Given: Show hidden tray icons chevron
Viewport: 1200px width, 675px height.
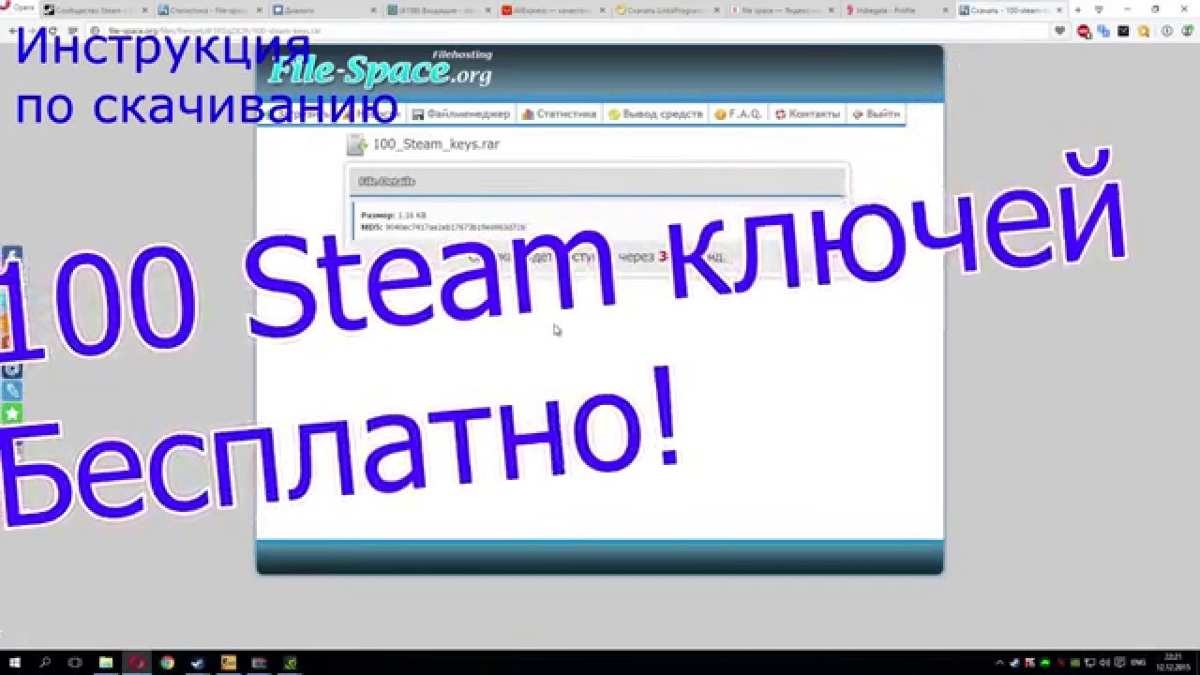Looking at the screenshot, I should pyautogui.click(x=1001, y=662).
